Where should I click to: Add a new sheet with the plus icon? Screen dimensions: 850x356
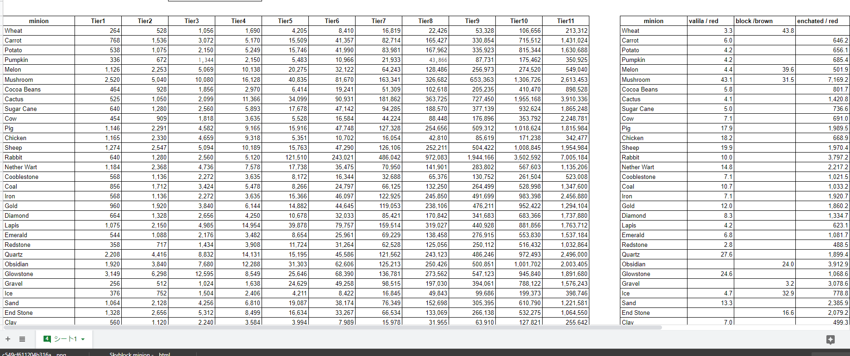pyautogui.click(x=8, y=339)
